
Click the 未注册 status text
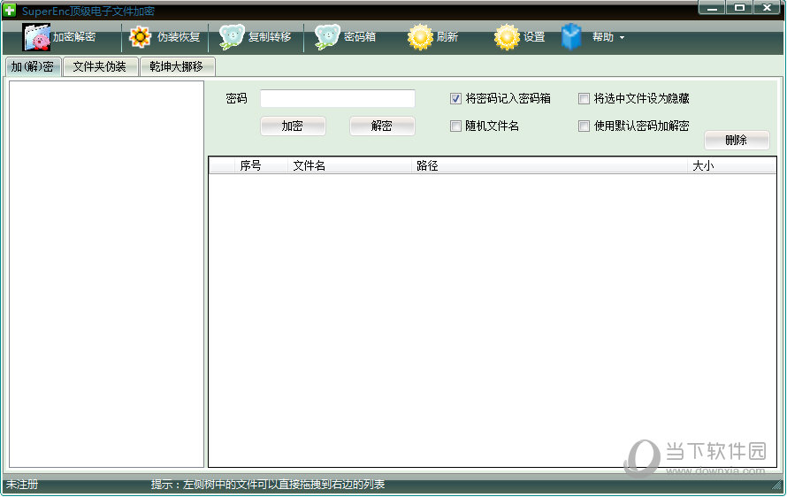click(22, 485)
